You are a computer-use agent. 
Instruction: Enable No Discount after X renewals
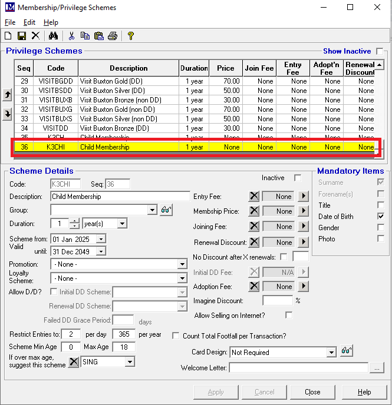(284, 257)
